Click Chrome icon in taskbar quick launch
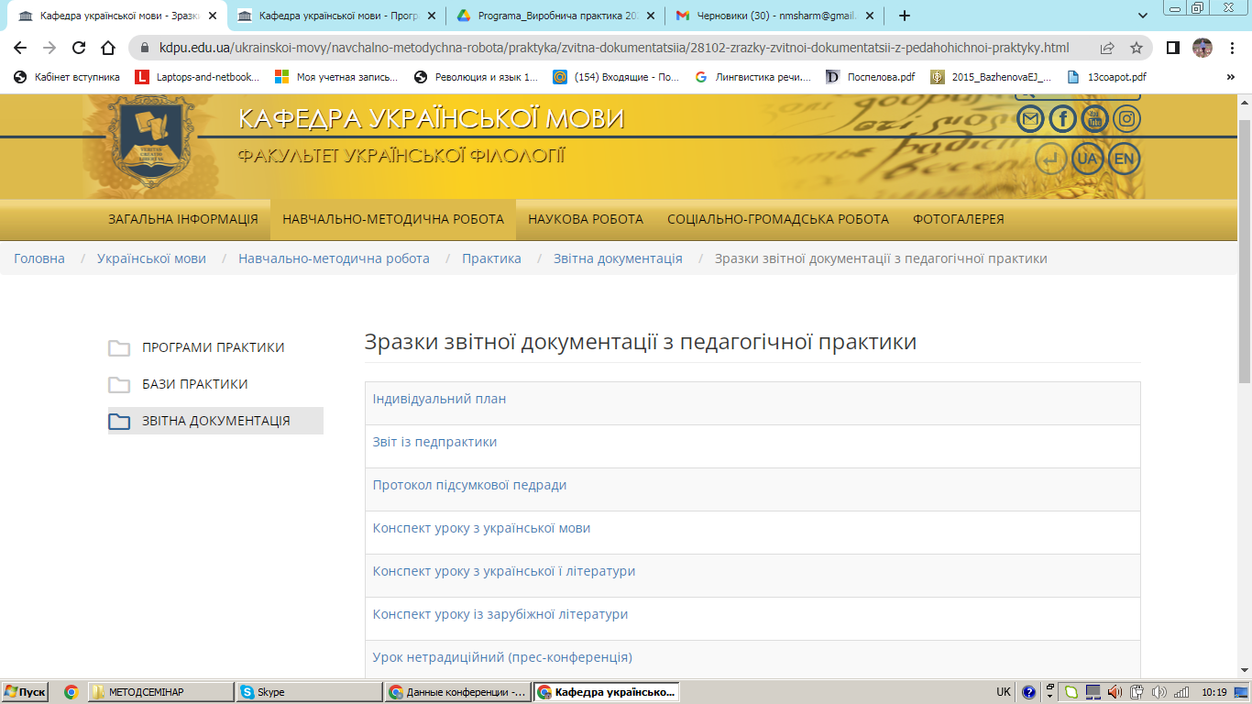Screen dimensions: 1252x704 click(71, 692)
